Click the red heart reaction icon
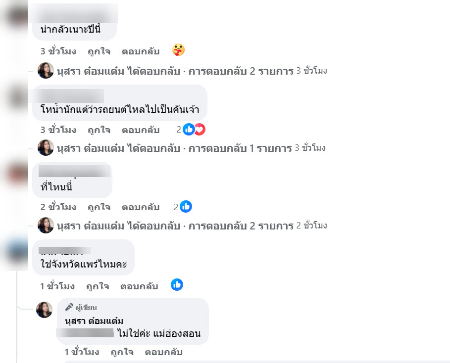 (200, 129)
